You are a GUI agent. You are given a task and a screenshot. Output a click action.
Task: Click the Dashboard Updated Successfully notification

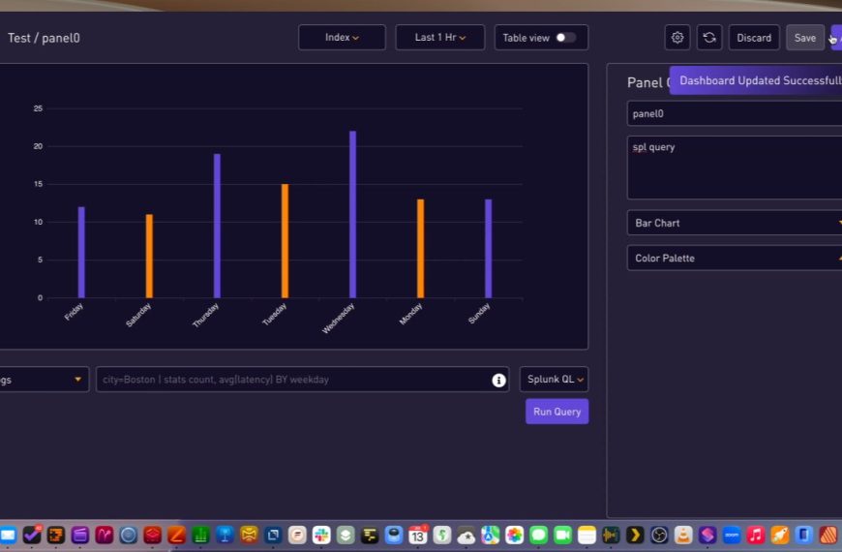pos(756,80)
